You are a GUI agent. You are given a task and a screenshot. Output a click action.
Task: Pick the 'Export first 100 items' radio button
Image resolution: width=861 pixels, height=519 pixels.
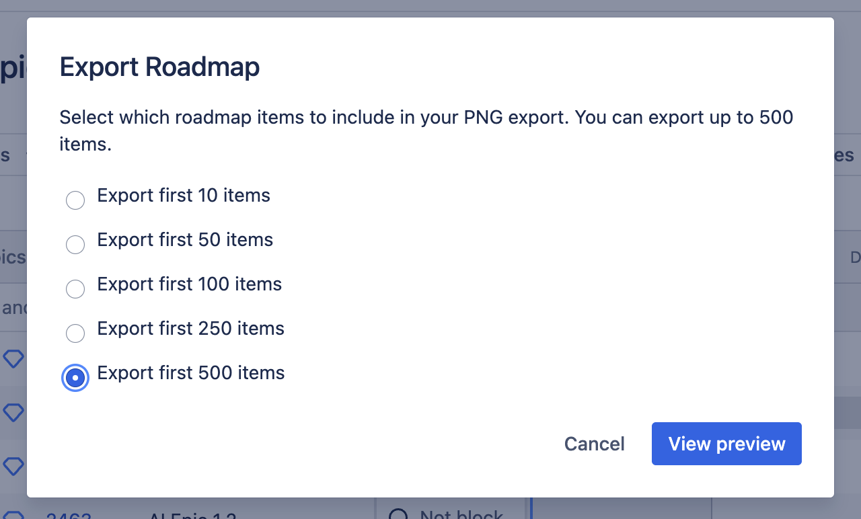(75, 289)
